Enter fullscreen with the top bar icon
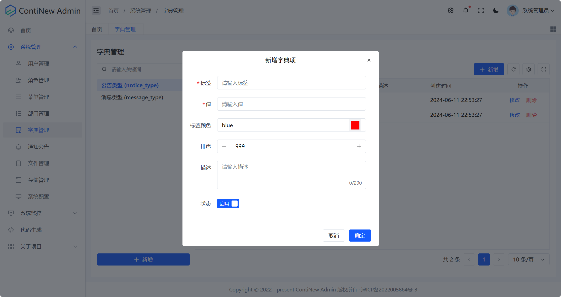The image size is (561, 297). [481, 10]
